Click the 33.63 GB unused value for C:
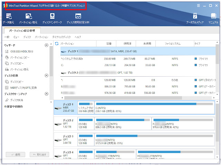Screen dimensions: 221x165 tap(150, 65)
